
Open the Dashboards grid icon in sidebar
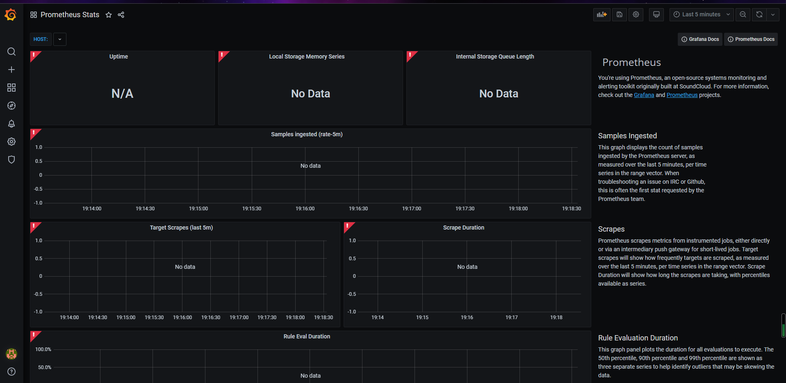coord(11,88)
